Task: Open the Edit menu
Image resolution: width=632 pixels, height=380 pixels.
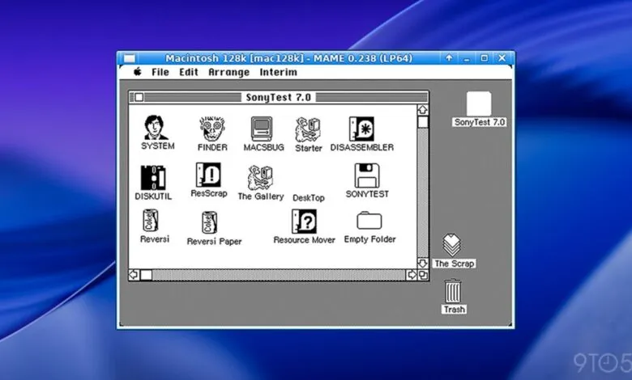Action: [189, 73]
